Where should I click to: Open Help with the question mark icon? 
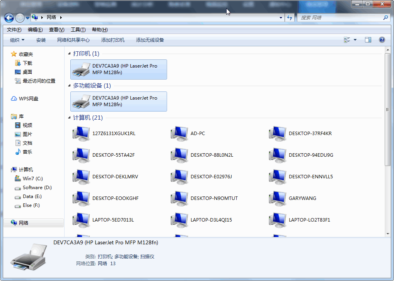(x=382, y=40)
